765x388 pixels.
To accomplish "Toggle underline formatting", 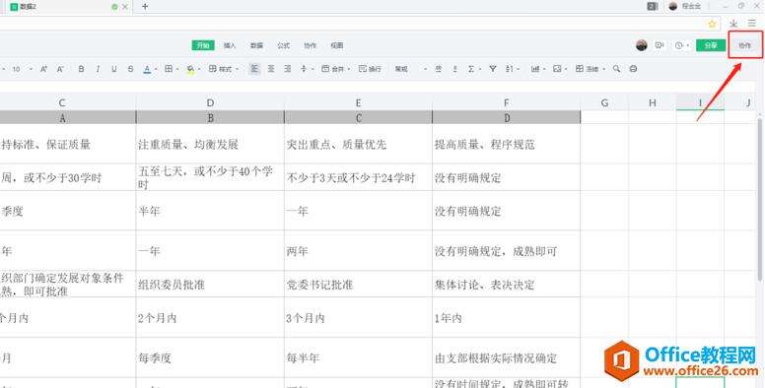I will (114, 69).
